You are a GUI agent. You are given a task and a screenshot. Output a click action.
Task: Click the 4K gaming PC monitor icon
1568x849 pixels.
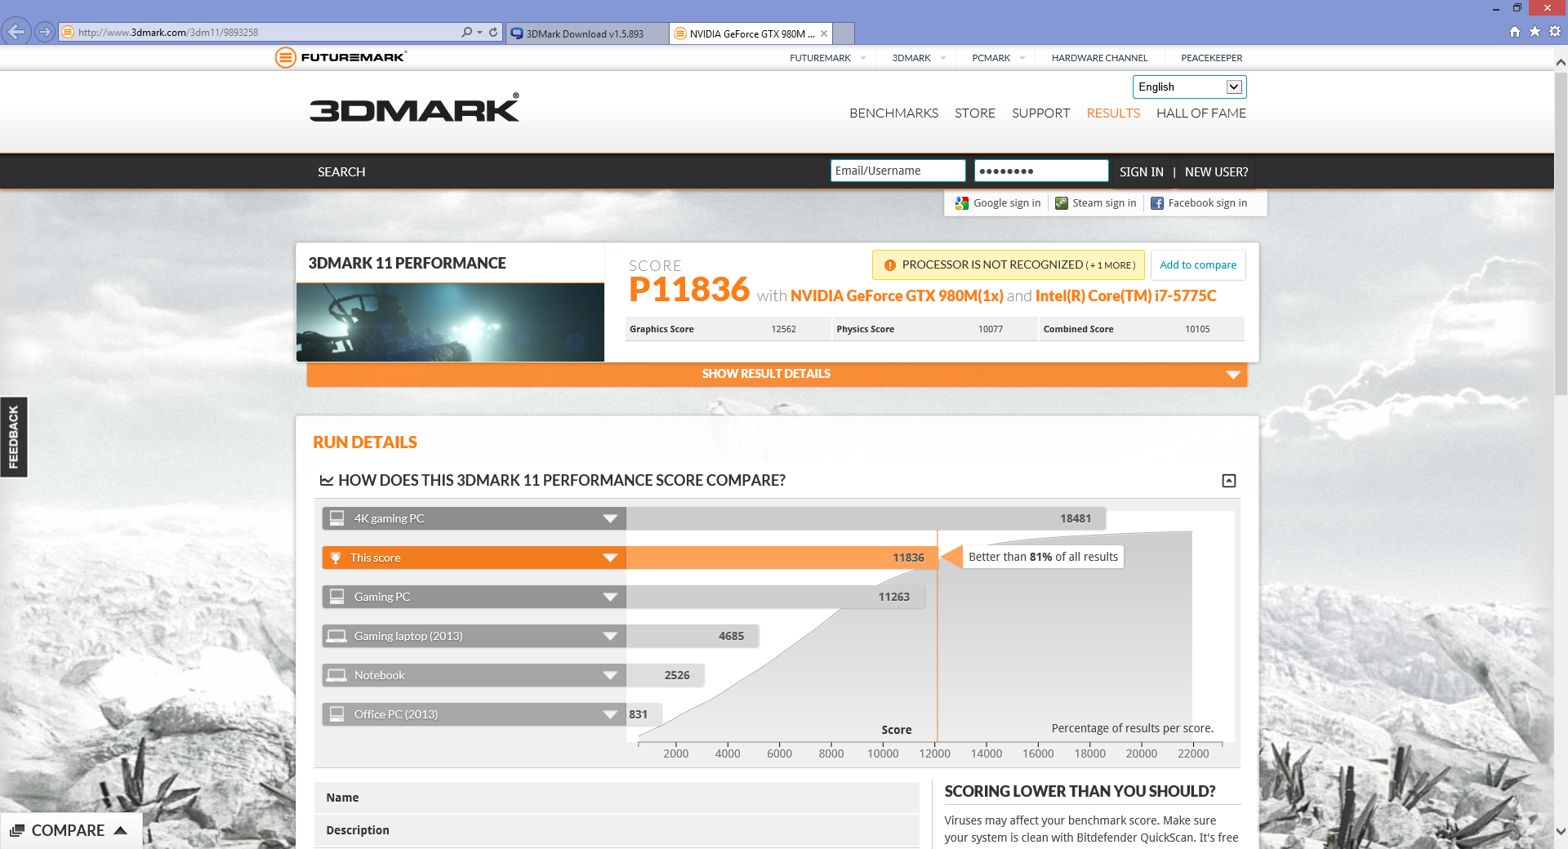[336, 518]
